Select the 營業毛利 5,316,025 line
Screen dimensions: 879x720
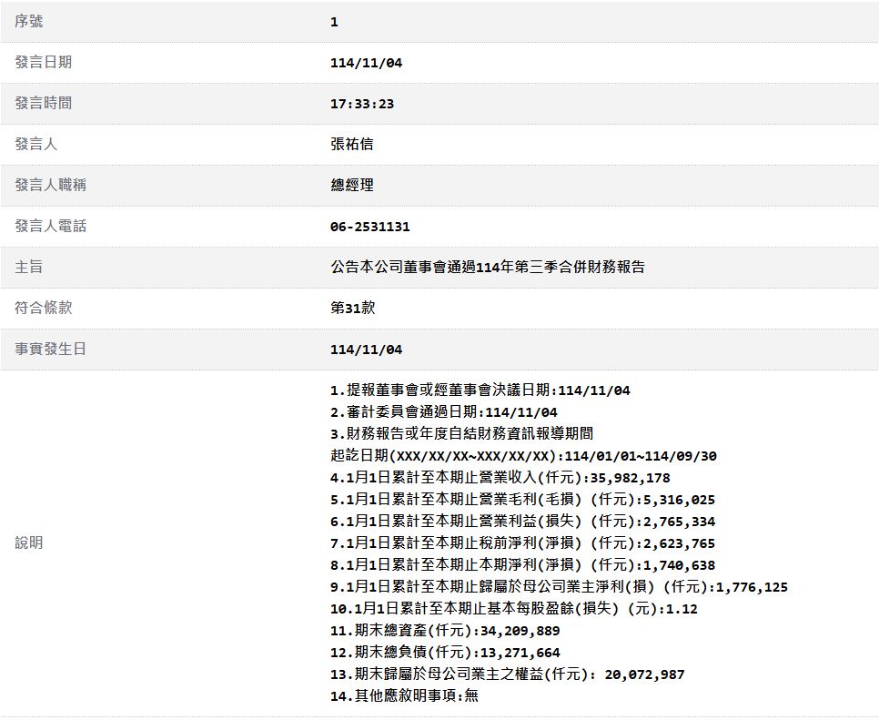(522, 500)
